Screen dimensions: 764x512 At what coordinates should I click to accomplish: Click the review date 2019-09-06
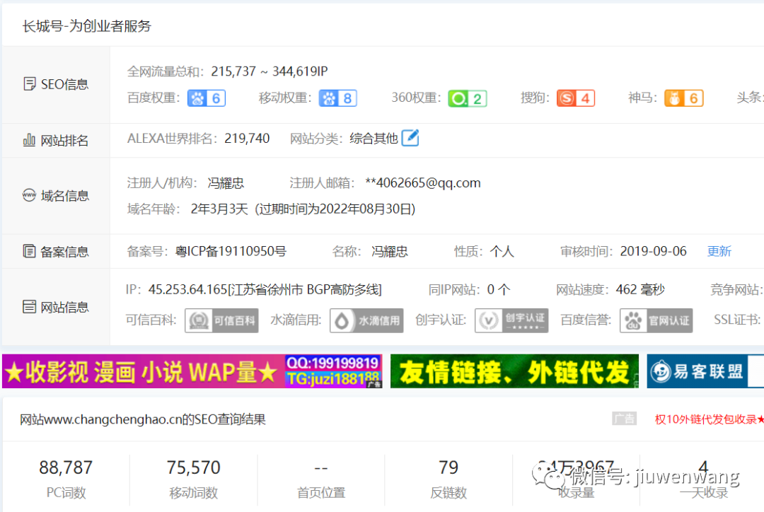point(654,251)
